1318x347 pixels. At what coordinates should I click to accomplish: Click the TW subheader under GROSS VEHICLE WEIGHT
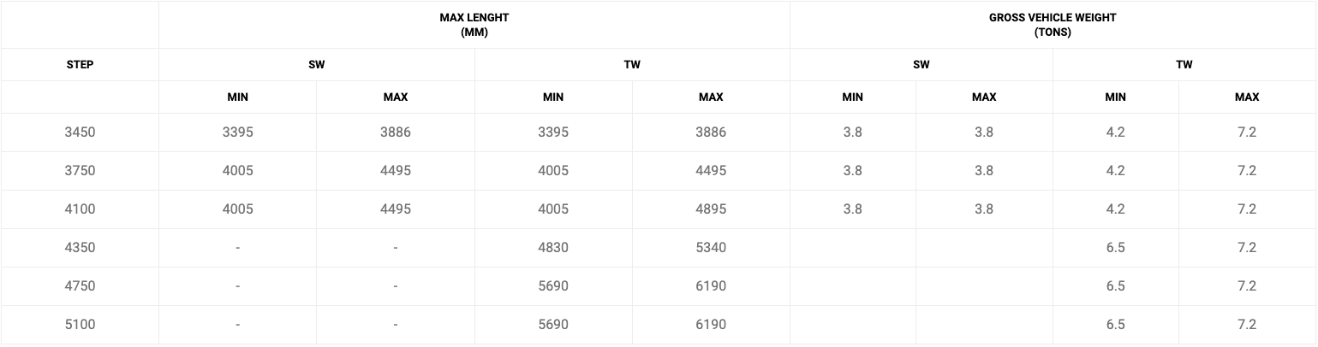coord(1184,64)
